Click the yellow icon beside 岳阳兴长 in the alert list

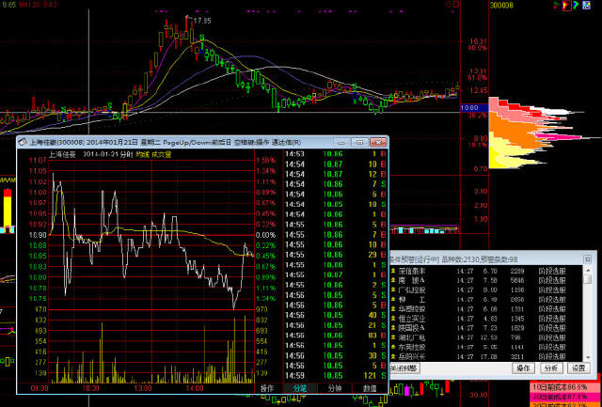coord(393,356)
